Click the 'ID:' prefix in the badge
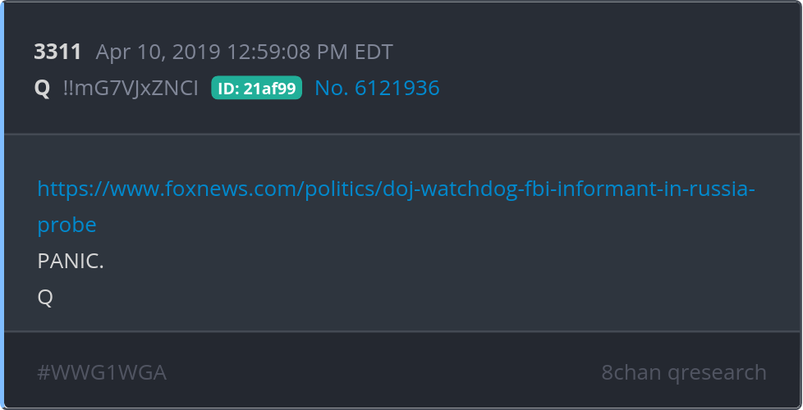 tap(228, 89)
